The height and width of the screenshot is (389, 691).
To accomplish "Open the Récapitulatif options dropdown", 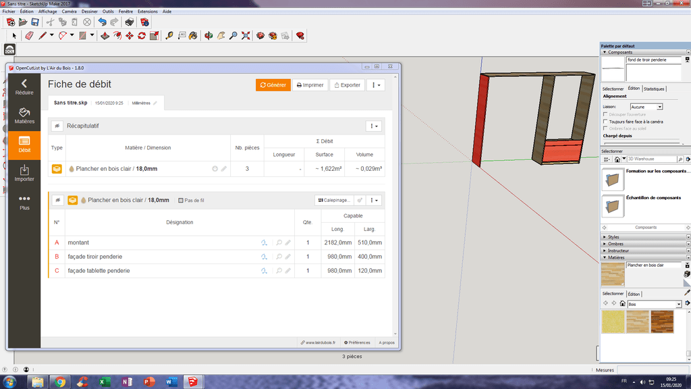I will (x=374, y=126).
